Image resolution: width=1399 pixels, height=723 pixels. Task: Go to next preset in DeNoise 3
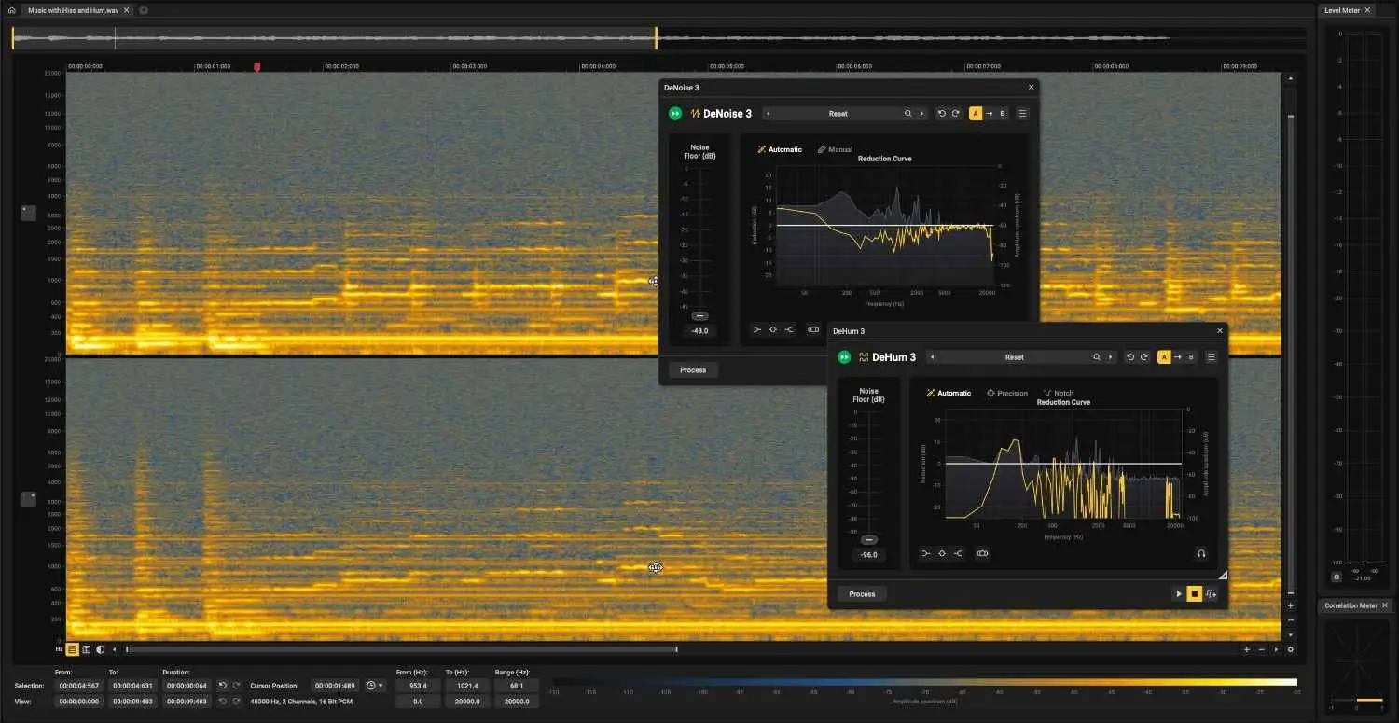(x=922, y=114)
